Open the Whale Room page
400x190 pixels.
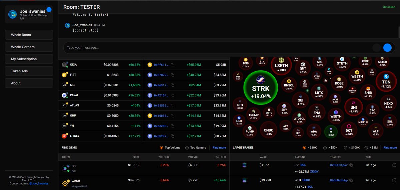(29, 35)
